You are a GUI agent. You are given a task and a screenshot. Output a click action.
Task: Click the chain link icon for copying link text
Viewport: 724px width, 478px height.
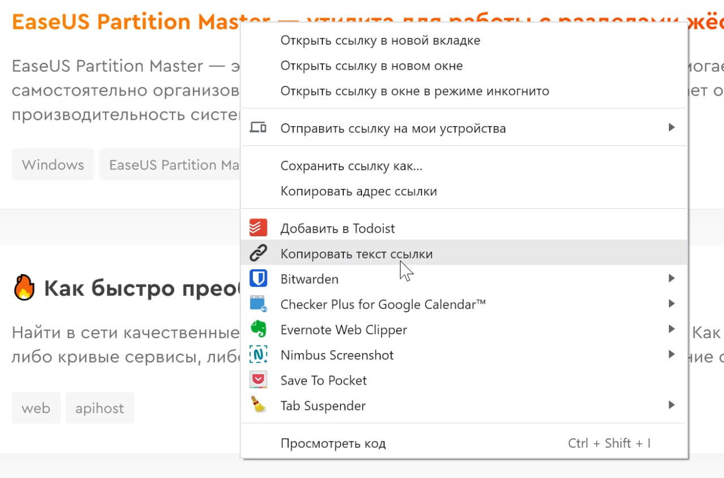pos(258,253)
